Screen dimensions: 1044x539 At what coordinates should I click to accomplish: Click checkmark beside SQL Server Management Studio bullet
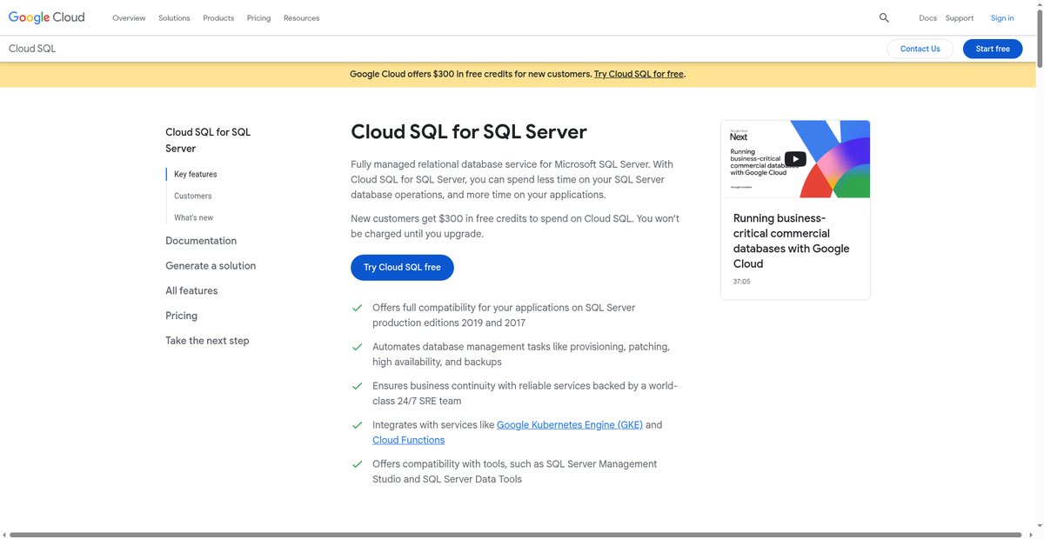357,464
